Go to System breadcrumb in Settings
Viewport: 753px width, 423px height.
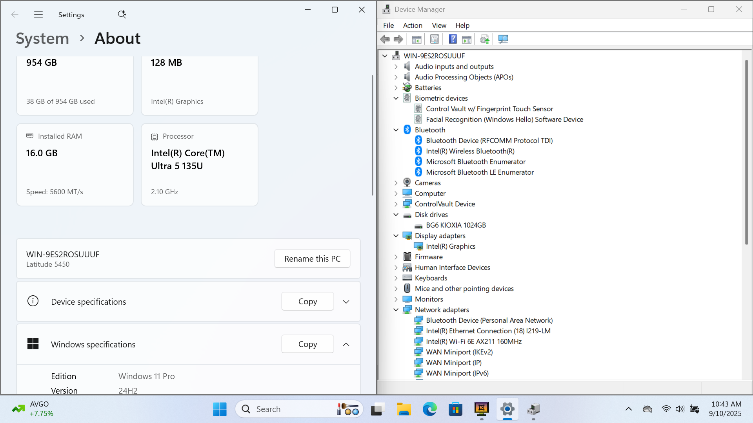(x=42, y=38)
